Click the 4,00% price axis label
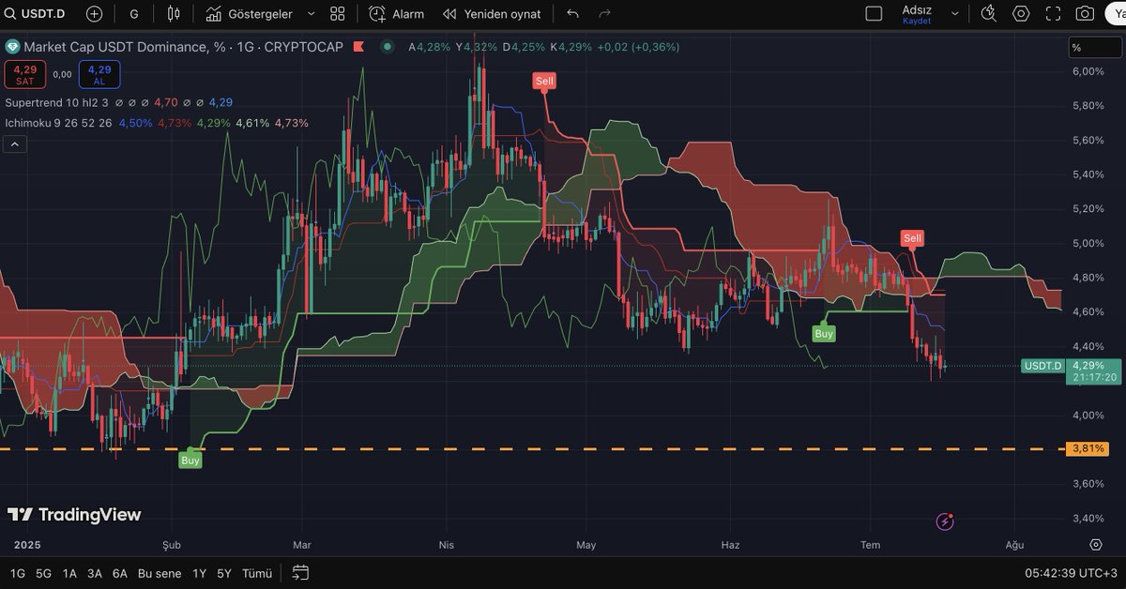Screen dimensions: 1126x589 click(x=1088, y=415)
